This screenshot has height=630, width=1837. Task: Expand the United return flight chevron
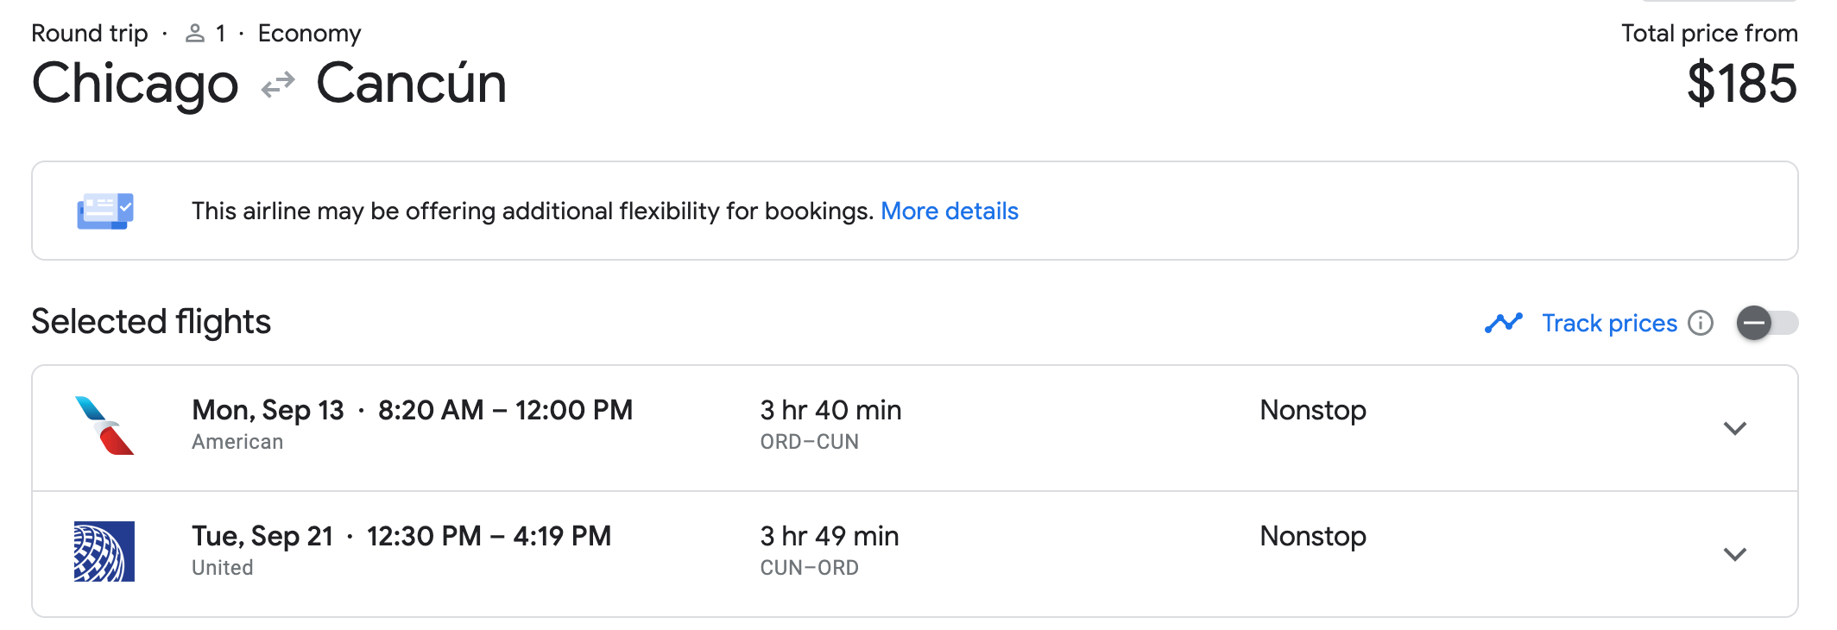pyautogui.click(x=1734, y=554)
